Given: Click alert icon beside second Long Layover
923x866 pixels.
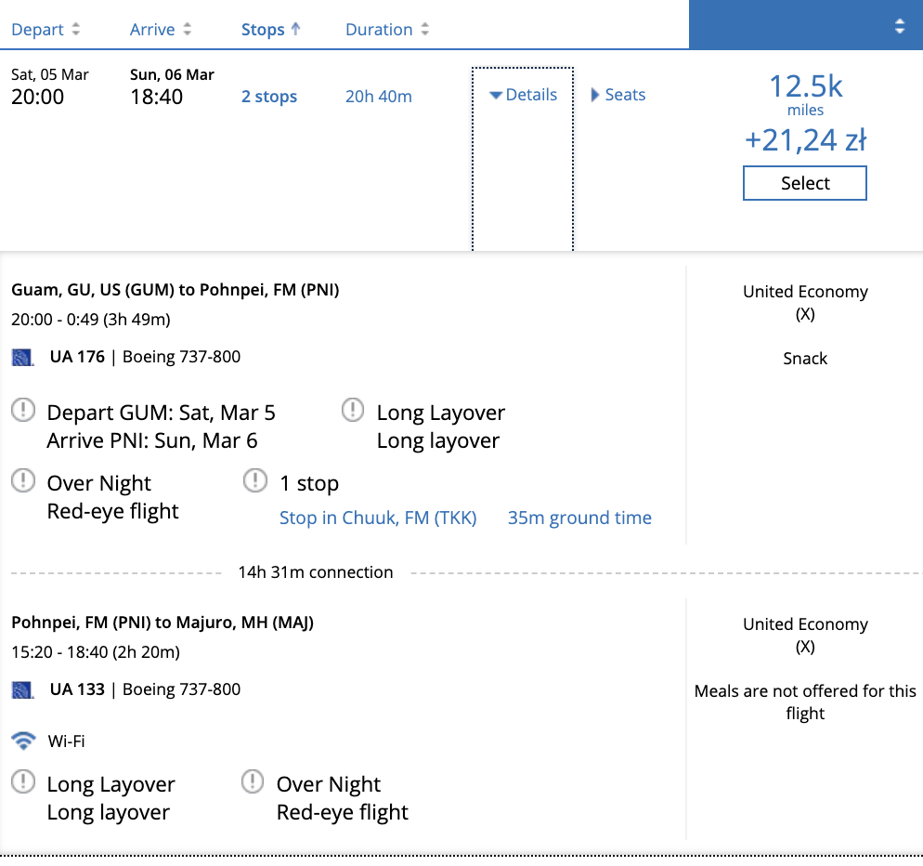Looking at the screenshot, I should click(23, 781).
